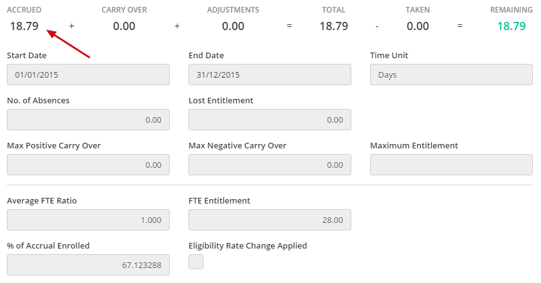Viewport: 541px width, 283px height.
Task: Select the Max Positive Carry Over field
Action: [x=88, y=165]
